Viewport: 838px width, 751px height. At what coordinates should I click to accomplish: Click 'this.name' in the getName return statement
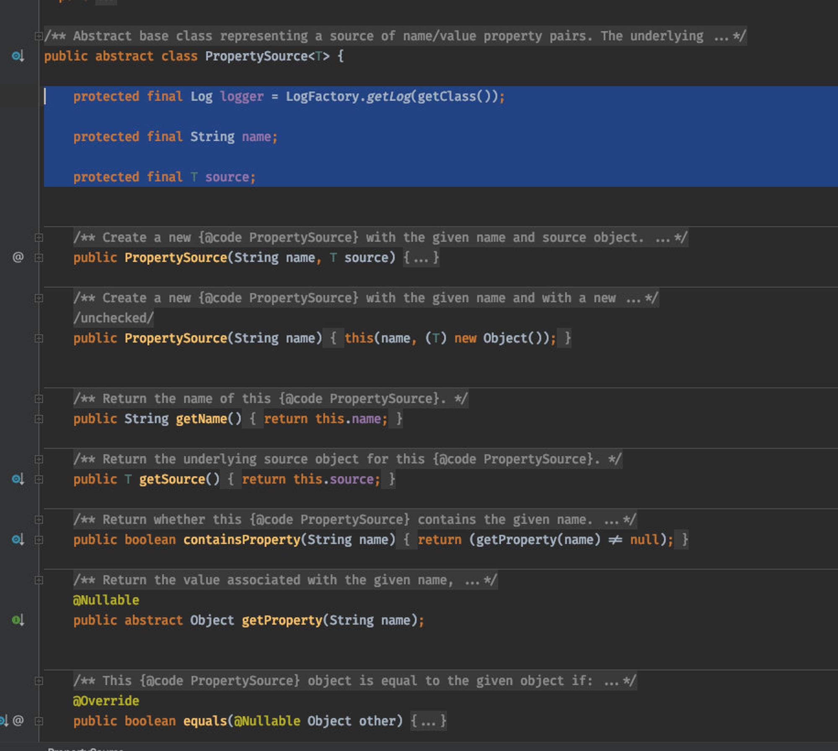click(x=348, y=419)
